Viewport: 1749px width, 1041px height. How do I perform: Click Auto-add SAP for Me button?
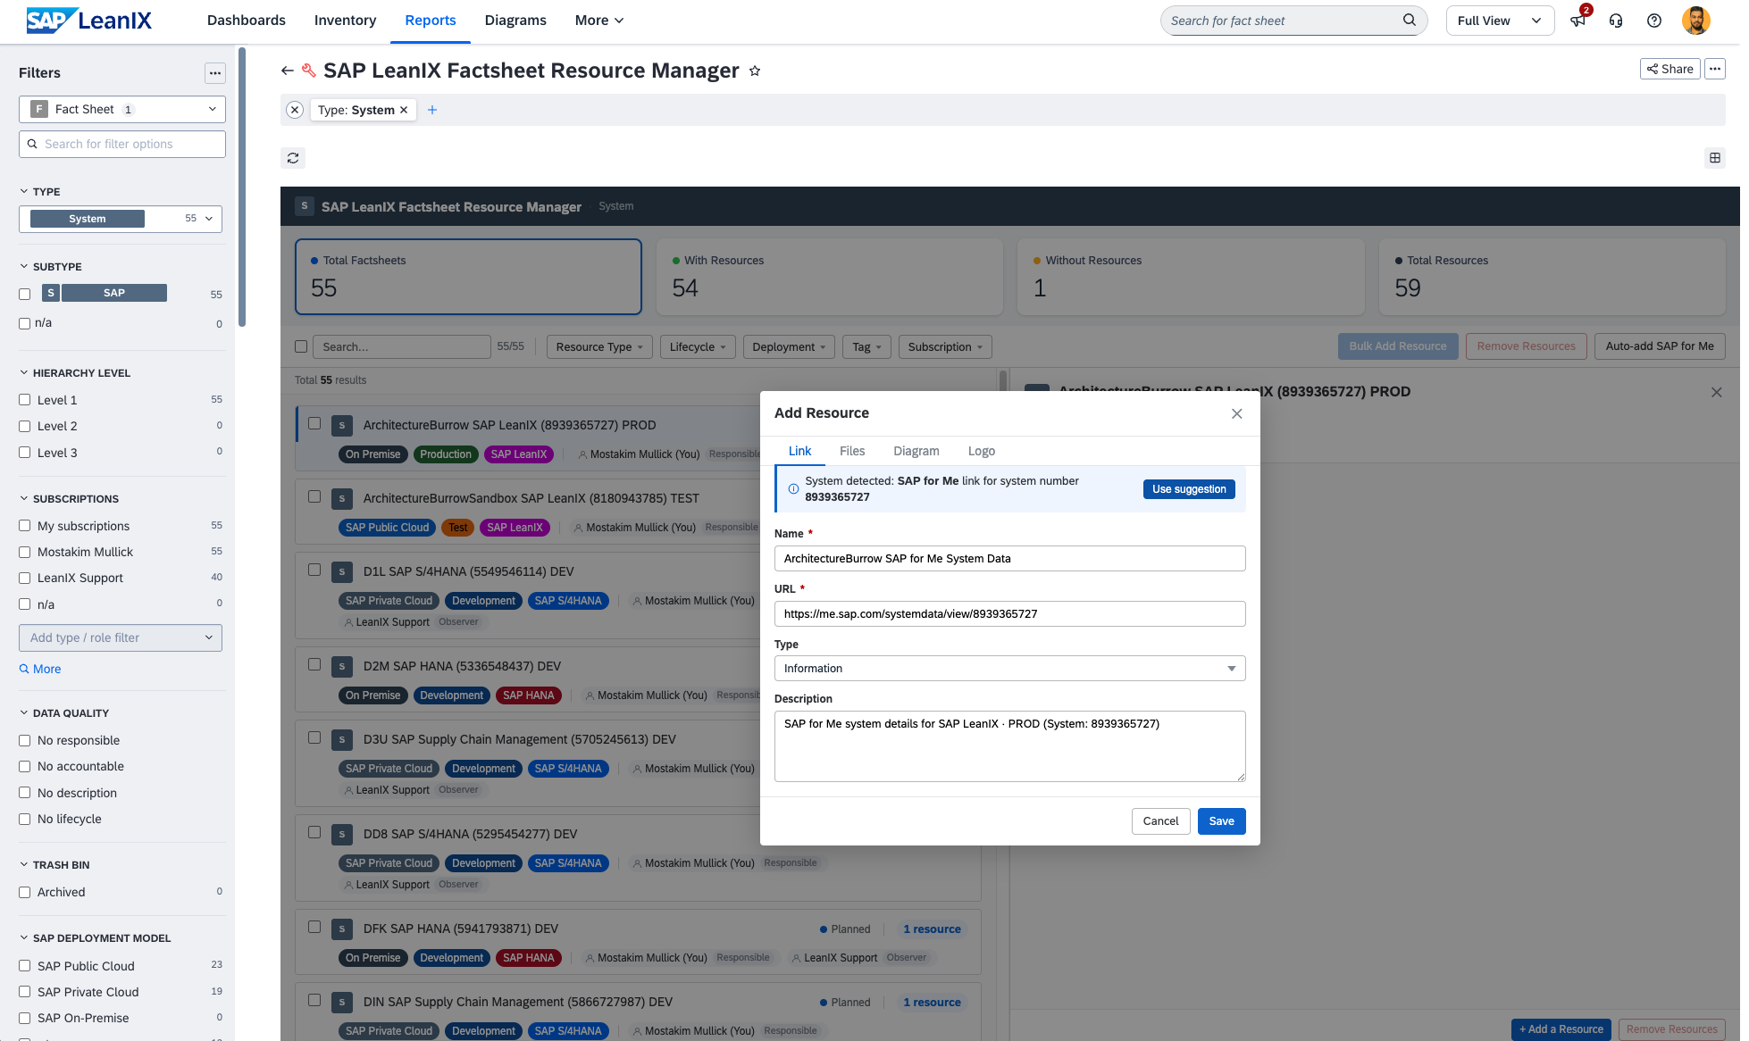point(1660,346)
